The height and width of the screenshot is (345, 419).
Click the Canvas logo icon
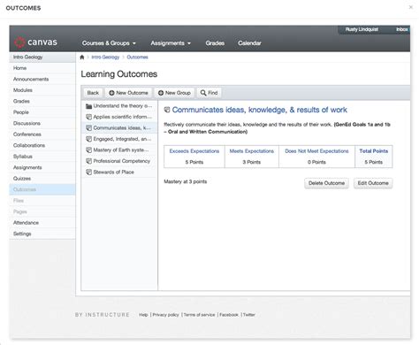(19, 42)
